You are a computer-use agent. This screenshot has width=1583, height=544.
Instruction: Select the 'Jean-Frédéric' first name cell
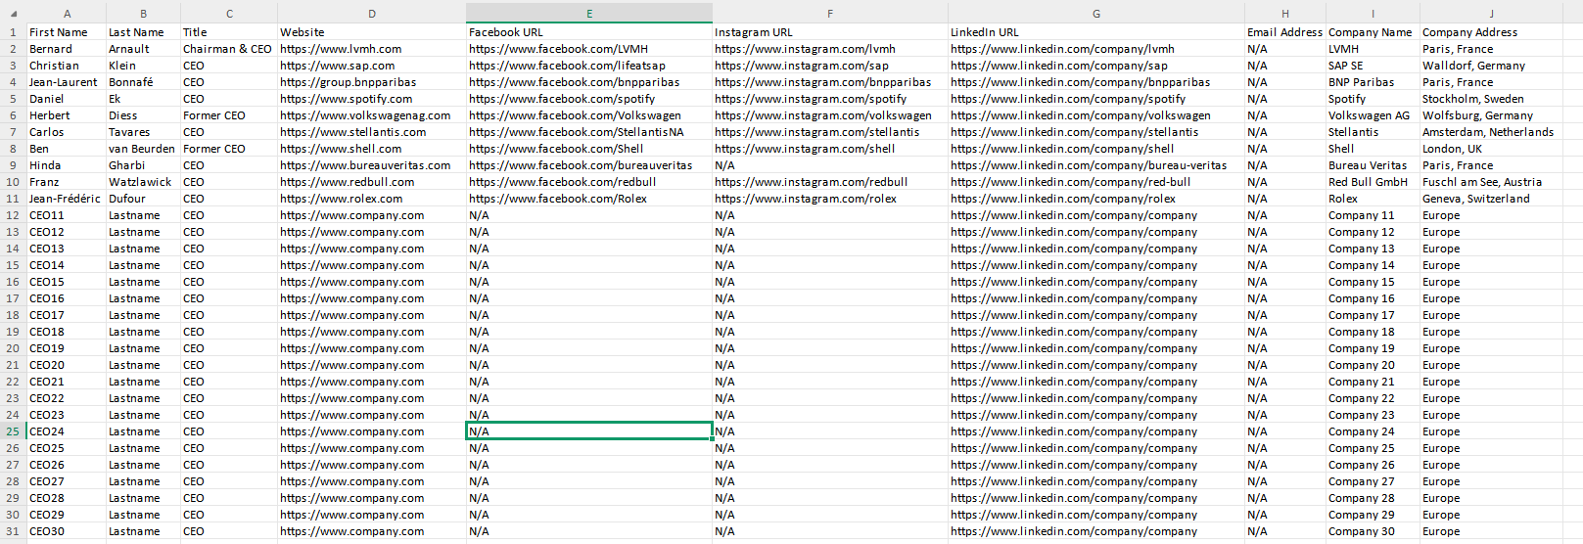(67, 199)
